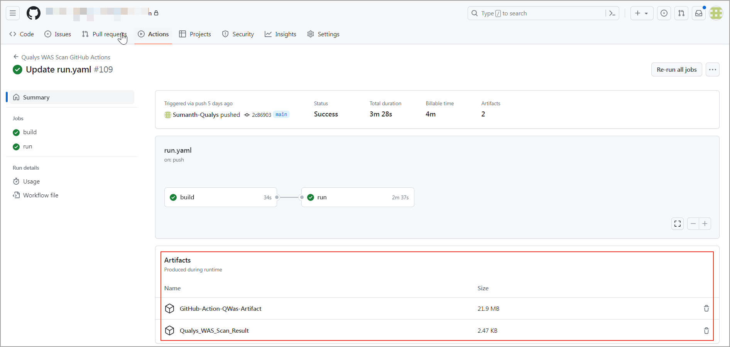This screenshot has width=730, height=347.
Task: Toggle fullscreen workflow graph view
Action: 678,224
